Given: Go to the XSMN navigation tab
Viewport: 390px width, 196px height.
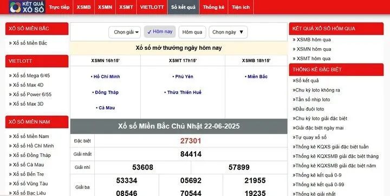Looking at the screenshot, I should 105,7.
